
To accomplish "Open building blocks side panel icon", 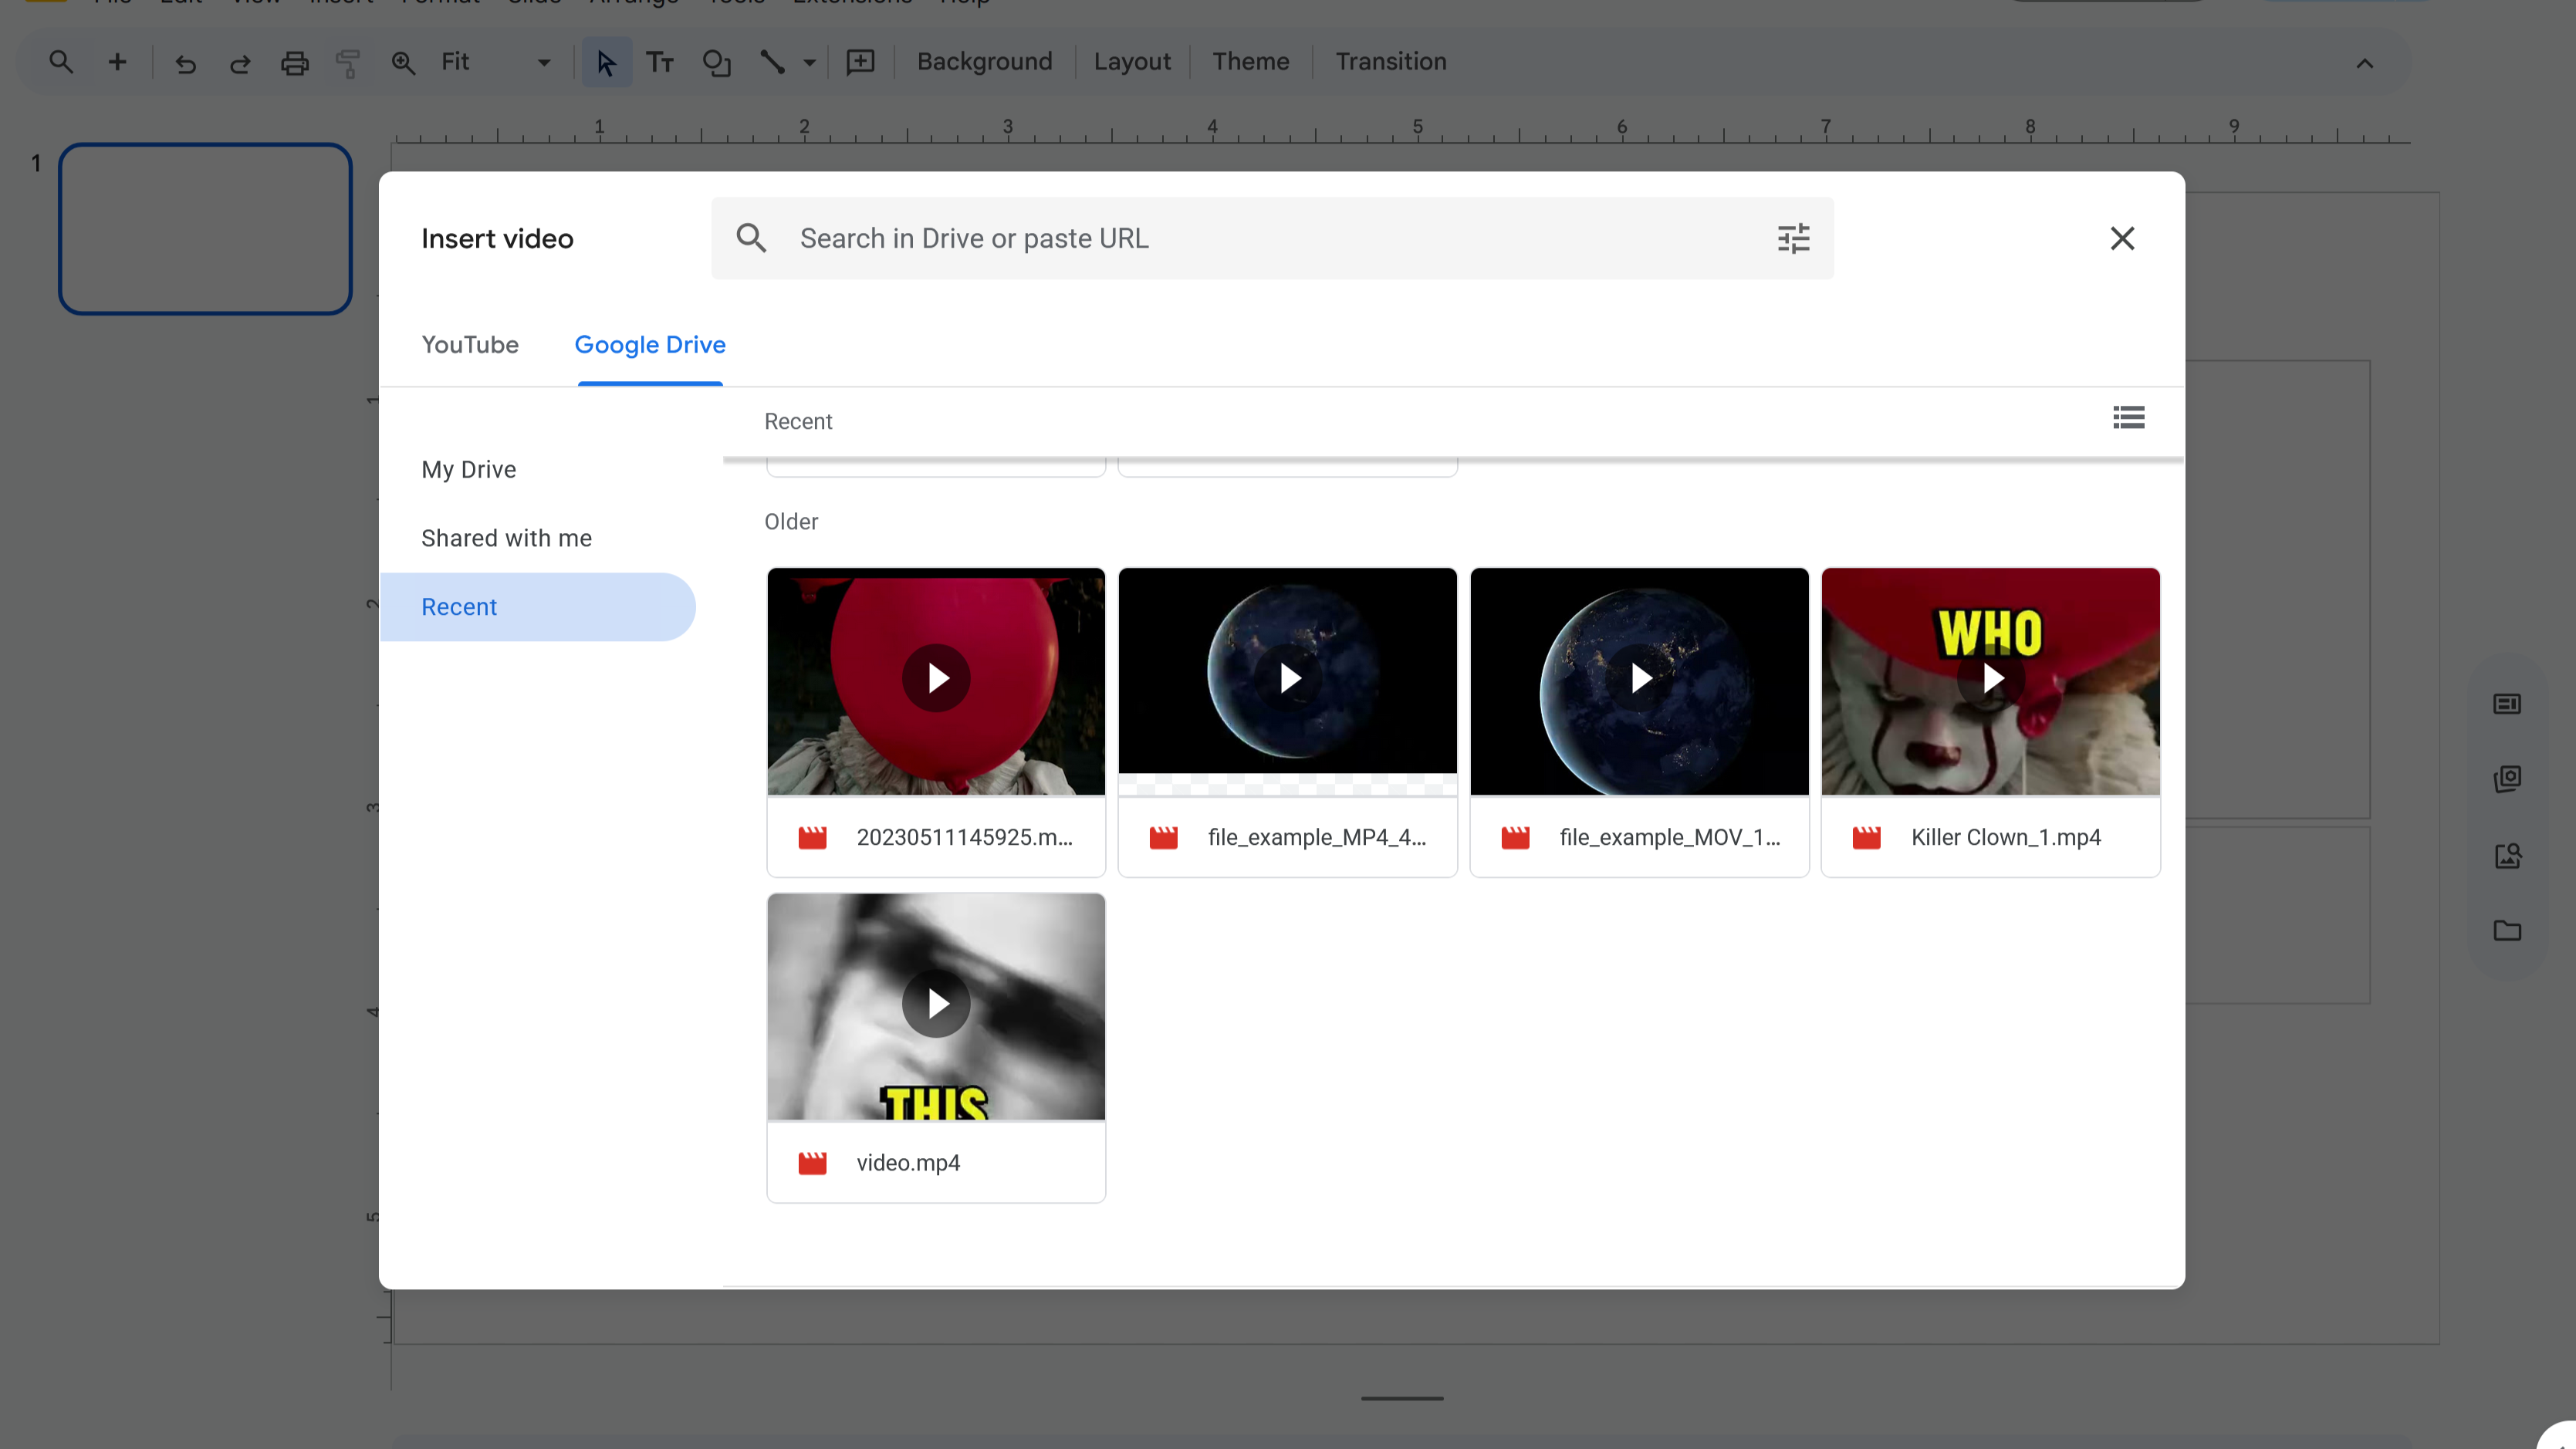I will click(2507, 779).
